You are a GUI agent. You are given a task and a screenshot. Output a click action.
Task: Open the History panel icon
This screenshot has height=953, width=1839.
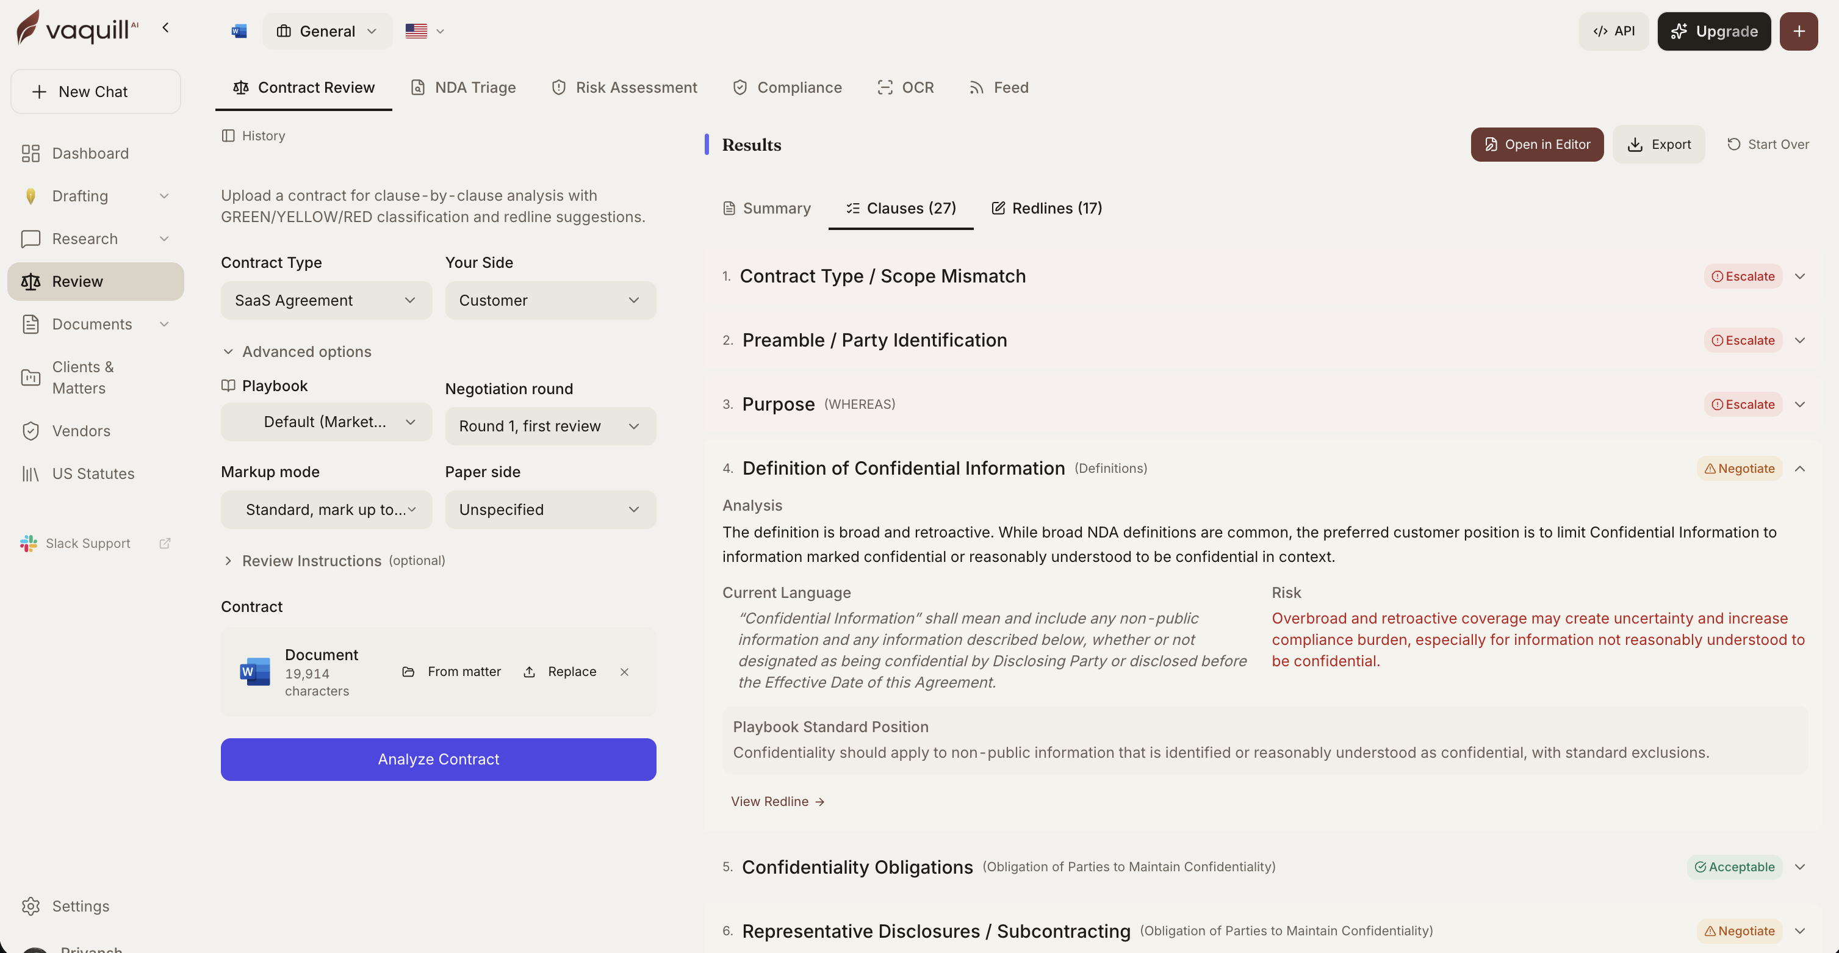(228, 135)
